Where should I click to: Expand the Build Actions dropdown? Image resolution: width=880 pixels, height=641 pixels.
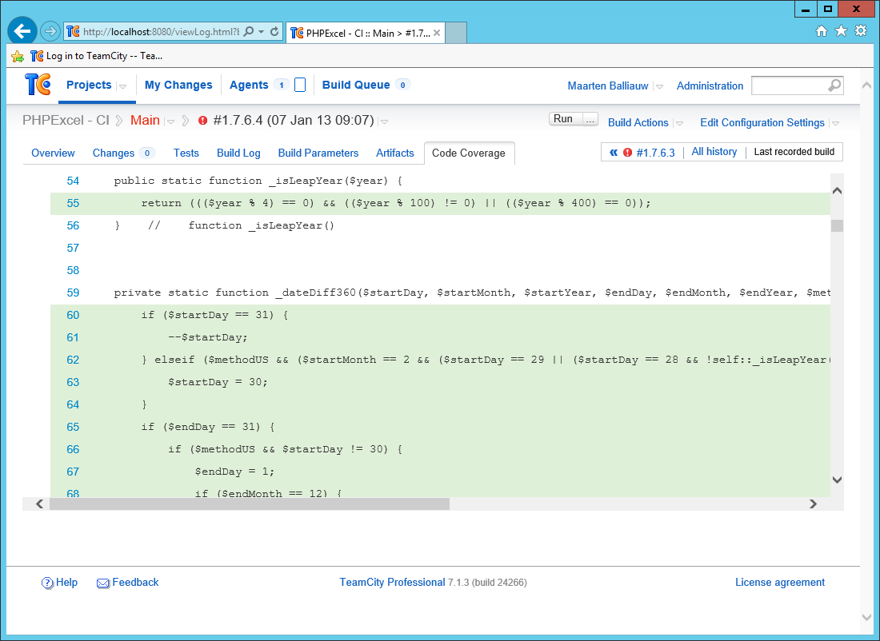click(x=679, y=123)
